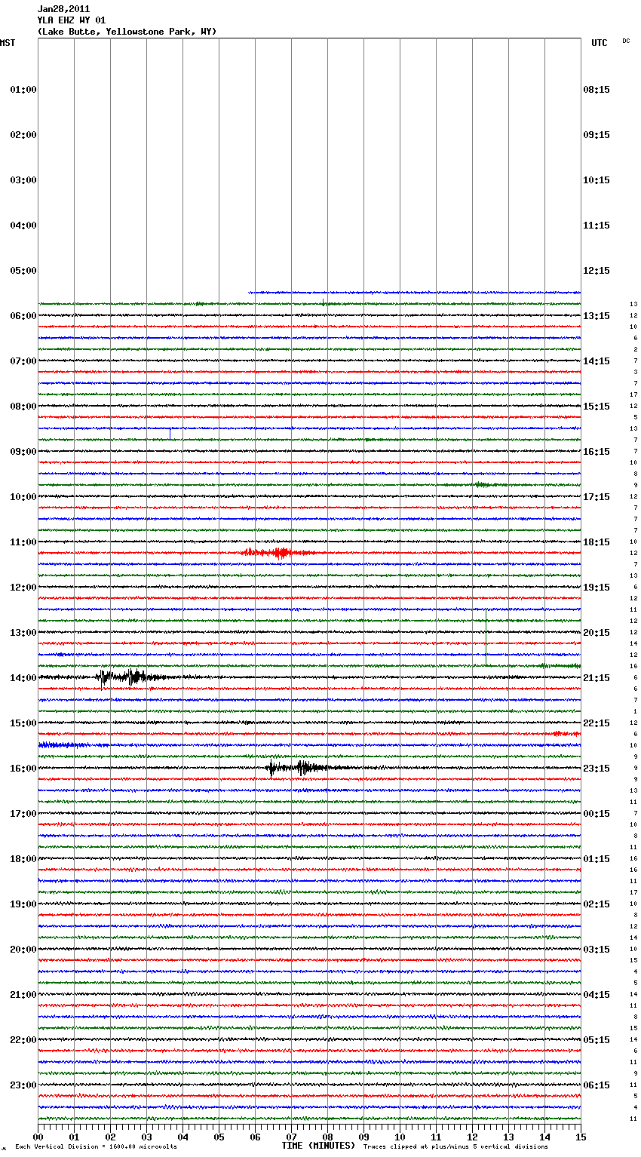Image resolution: width=641 pixels, height=1157 pixels.
Task: Click the traces clipped footnote text
Action: click(x=455, y=1147)
